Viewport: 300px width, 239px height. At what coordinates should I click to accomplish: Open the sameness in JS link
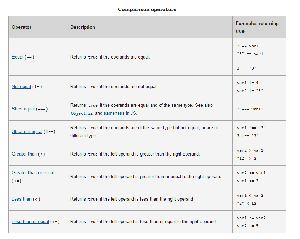120,113
